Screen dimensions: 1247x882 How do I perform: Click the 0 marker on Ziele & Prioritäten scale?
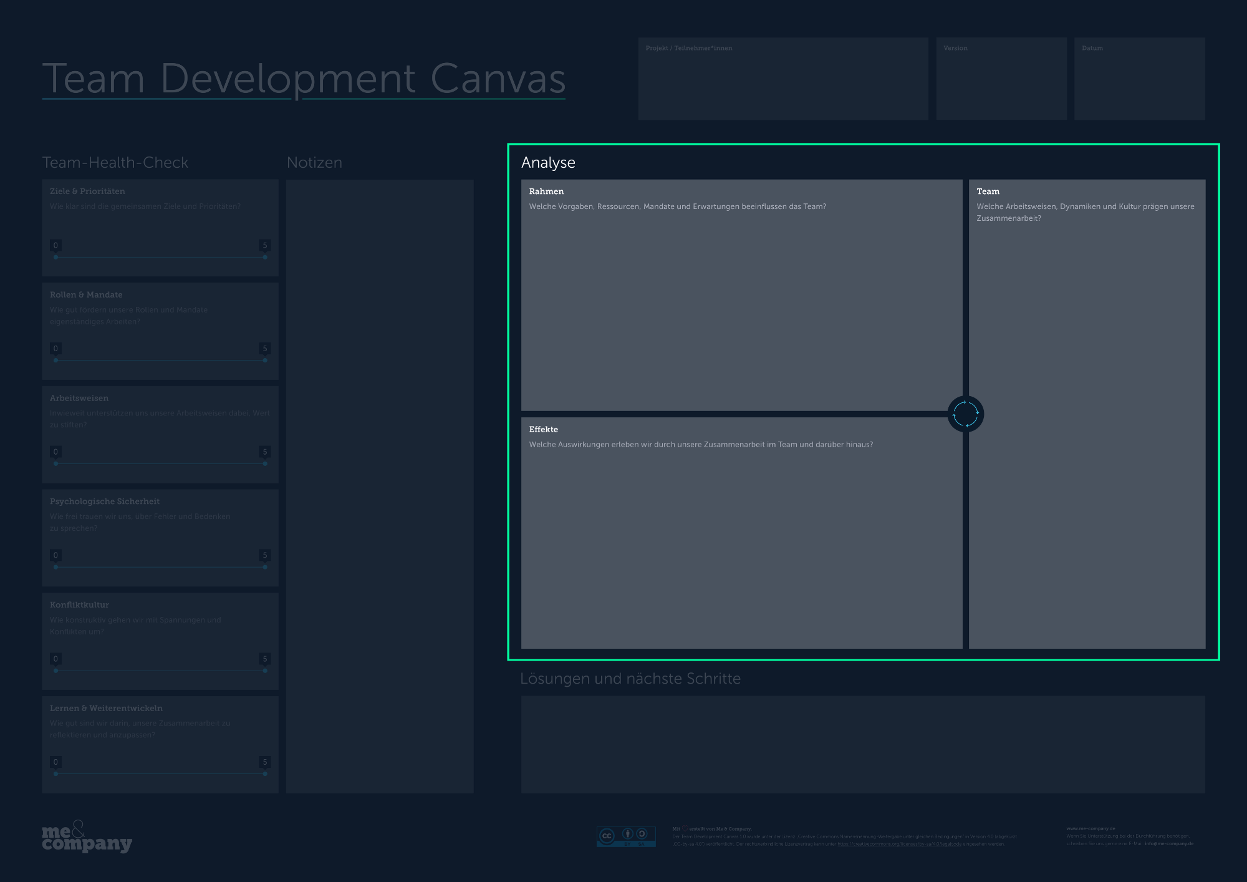55,246
